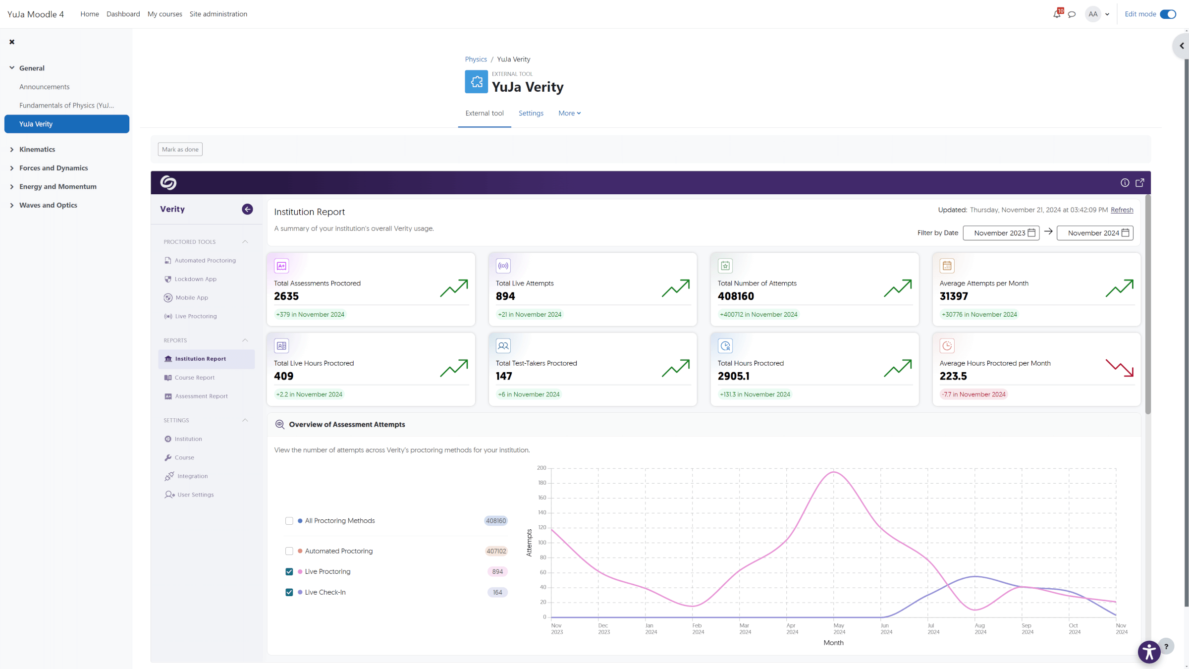Click the Refresh link
The width and height of the screenshot is (1189, 669).
point(1122,210)
